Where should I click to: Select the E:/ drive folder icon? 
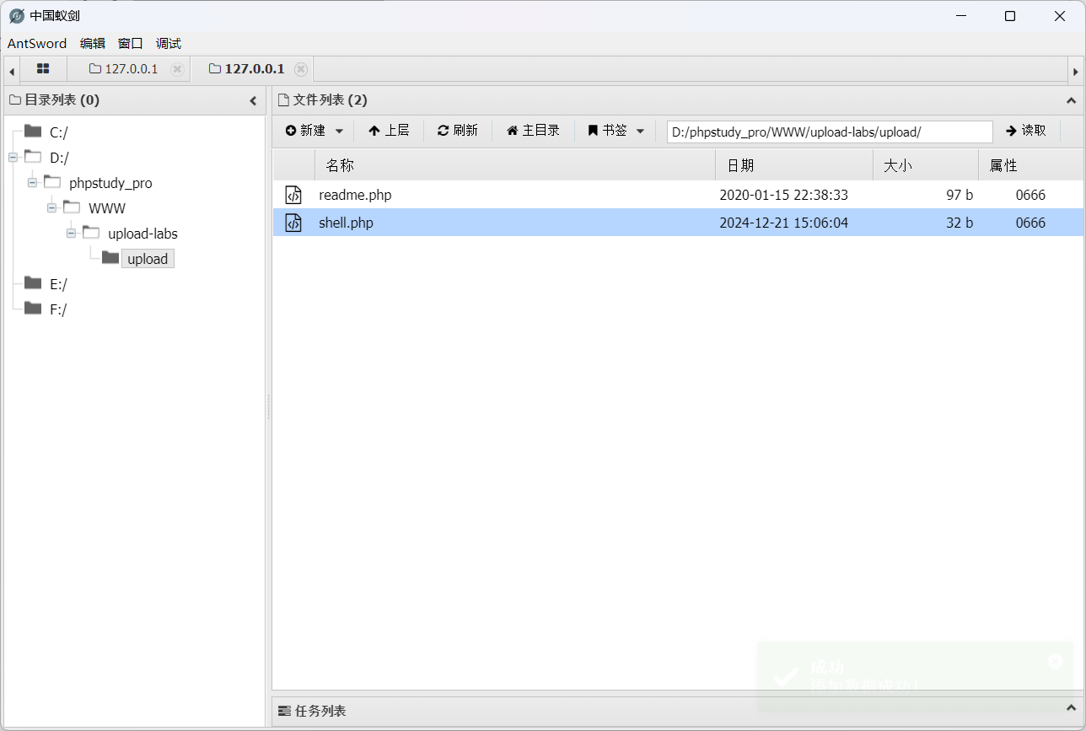33,282
